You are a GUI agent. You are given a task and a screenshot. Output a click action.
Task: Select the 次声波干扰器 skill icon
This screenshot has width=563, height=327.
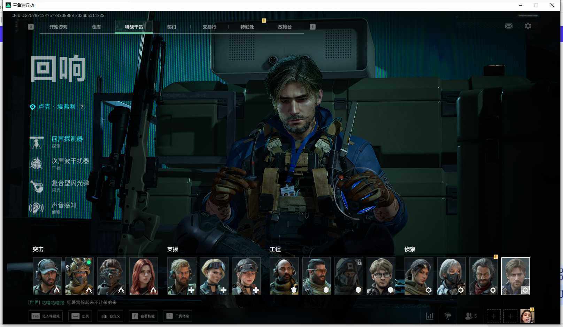(x=36, y=164)
